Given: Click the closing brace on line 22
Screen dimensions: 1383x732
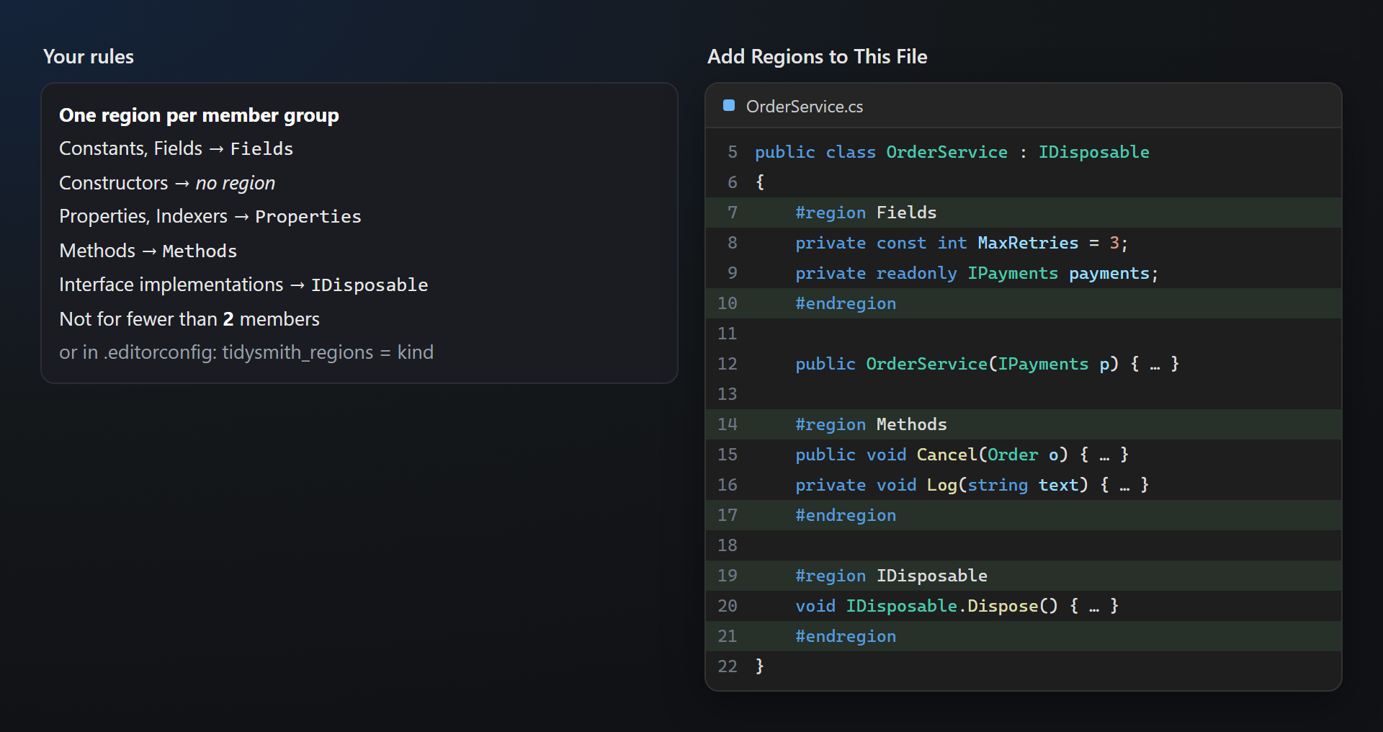Looking at the screenshot, I should 759,666.
